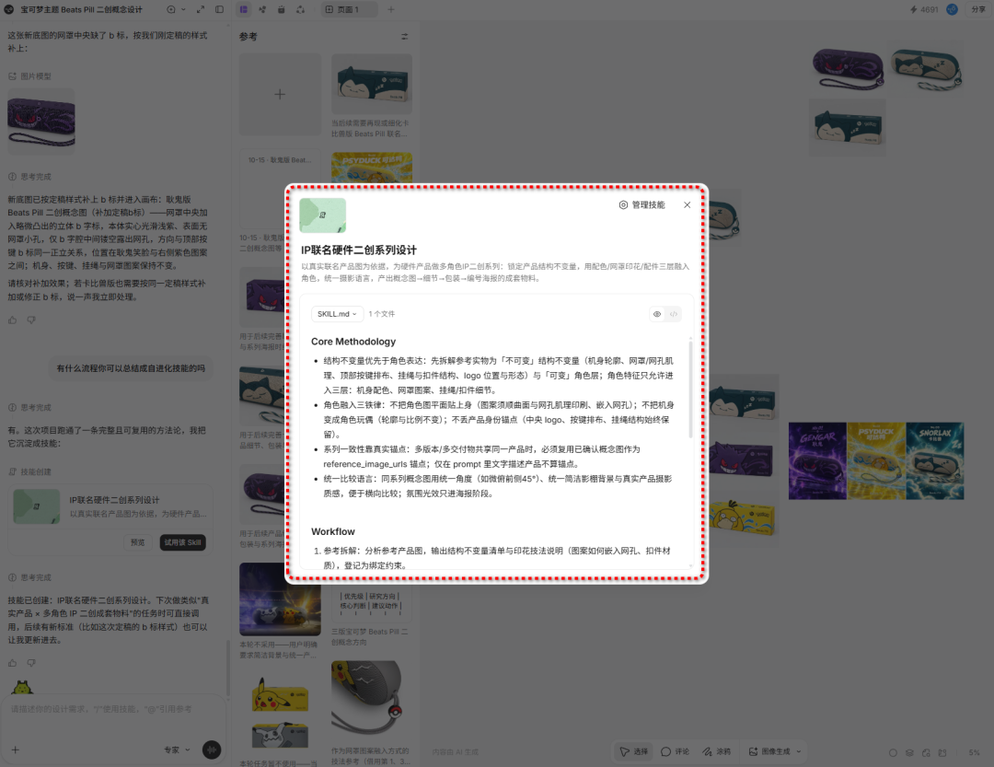Click voice input button in chat box
Screen dimensions: 994x767
(212, 750)
